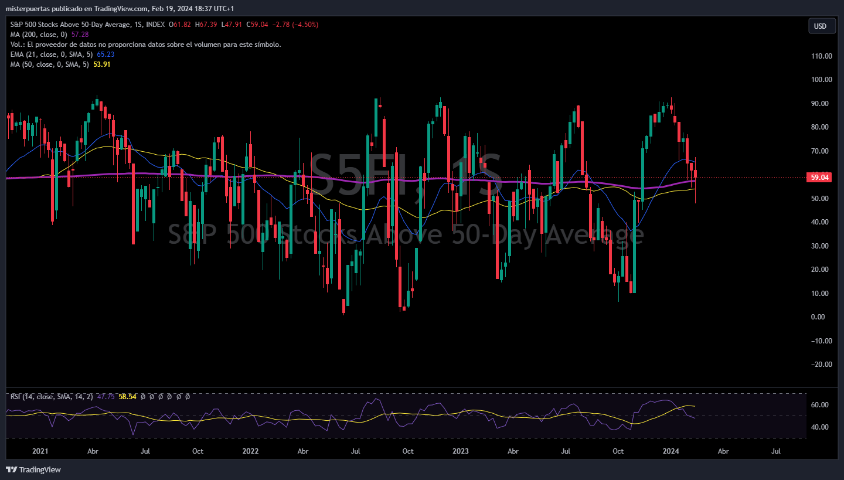The image size is (844, 480).
Task: Click the misterpuertas publicado en TradingView.com header
Action: pos(120,9)
